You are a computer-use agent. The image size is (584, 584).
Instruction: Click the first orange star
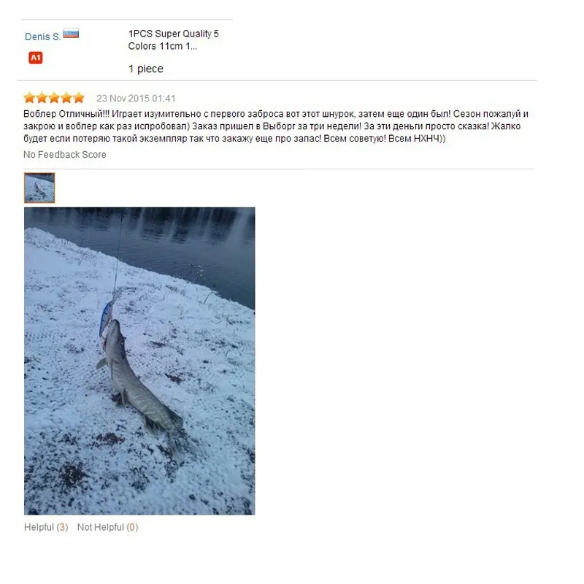tap(29, 98)
